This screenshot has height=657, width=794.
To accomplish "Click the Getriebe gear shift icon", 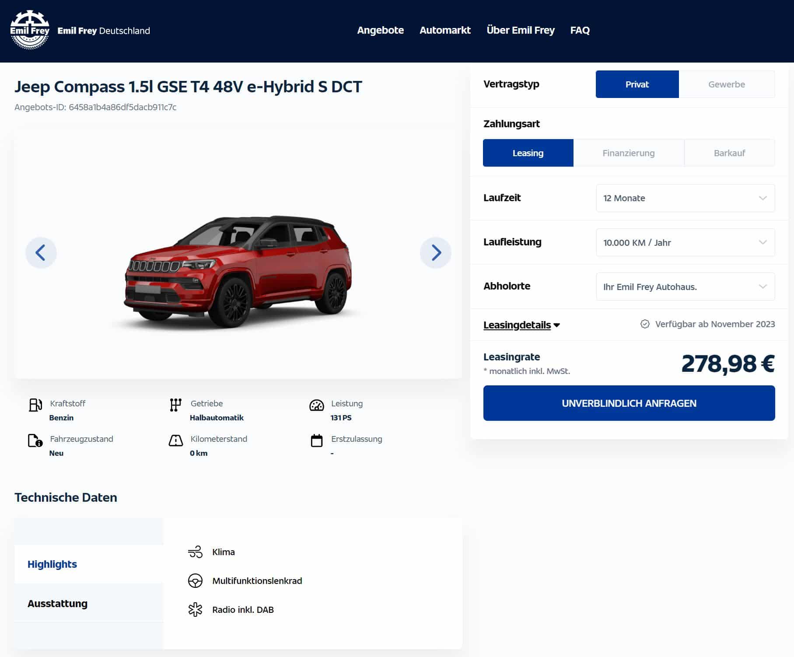I will (x=175, y=405).
